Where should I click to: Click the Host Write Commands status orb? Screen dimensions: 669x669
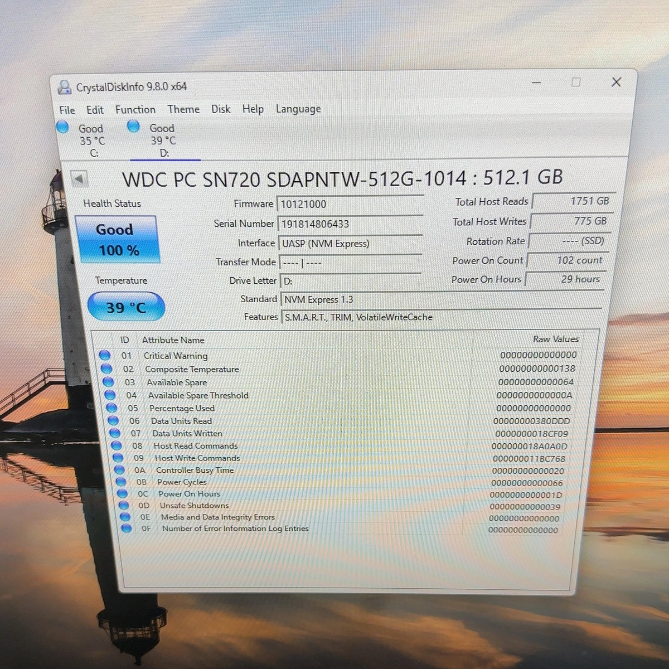(118, 458)
